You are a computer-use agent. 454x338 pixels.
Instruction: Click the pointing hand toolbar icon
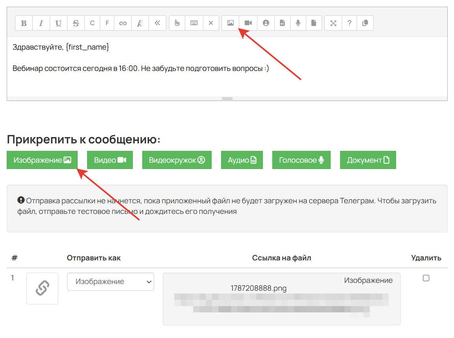point(177,23)
